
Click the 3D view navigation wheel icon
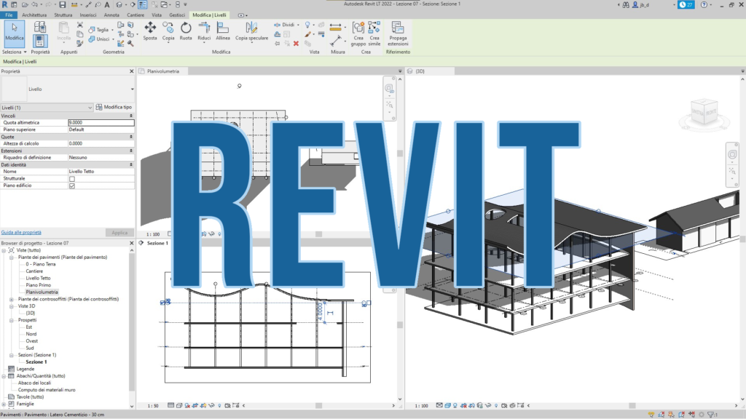click(732, 154)
